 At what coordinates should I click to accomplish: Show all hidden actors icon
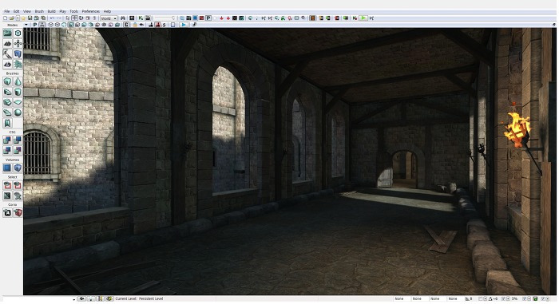click(18, 195)
